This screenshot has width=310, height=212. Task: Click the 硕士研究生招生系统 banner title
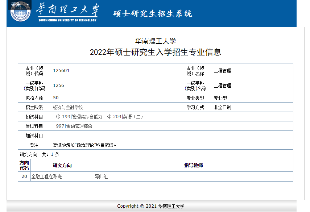point(153,14)
